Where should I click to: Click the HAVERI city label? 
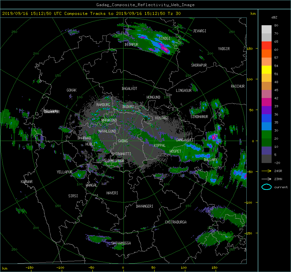pyautogui.click(x=112, y=193)
